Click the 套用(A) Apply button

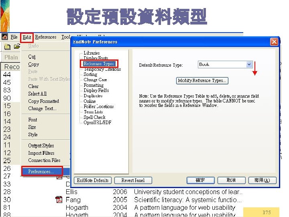tap(263, 180)
